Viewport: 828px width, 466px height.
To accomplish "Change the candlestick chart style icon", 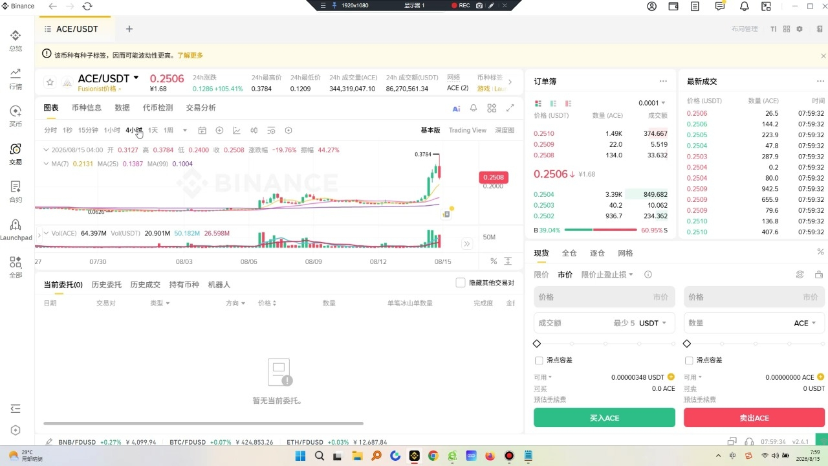I will [x=254, y=130].
